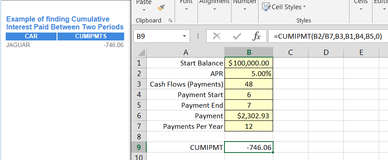Click the -746.06 result cell in spreadsheet
388x160 pixels.
pos(249,147)
